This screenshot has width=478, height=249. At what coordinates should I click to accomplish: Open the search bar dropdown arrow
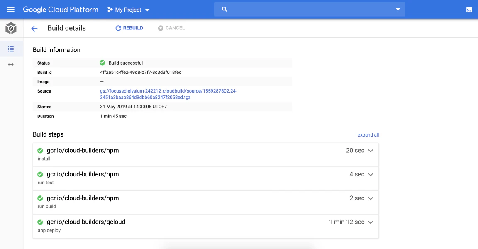click(398, 10)
